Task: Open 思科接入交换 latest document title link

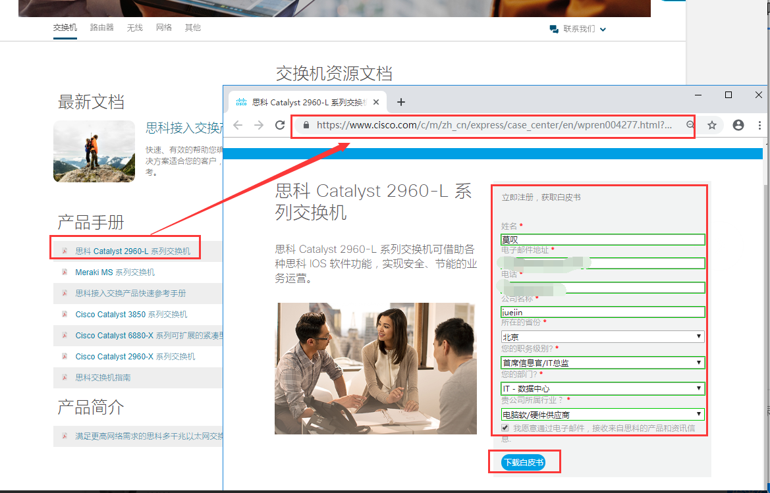Action: (x=184, y=128)
